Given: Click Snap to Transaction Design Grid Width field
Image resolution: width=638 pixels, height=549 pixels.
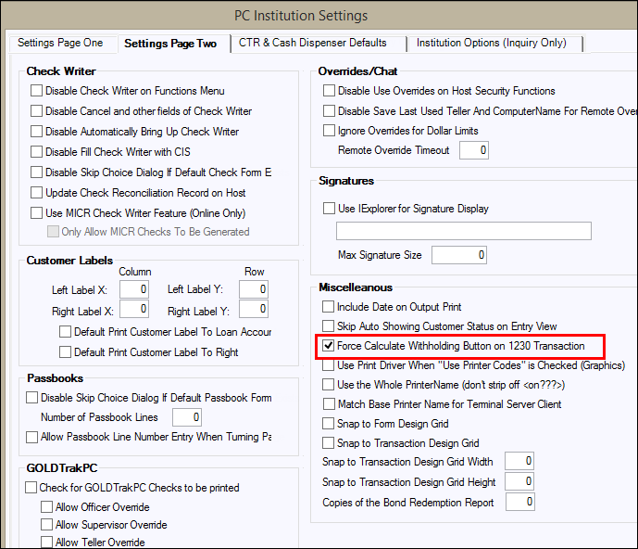Looking at the screenshot, I should pyautogui.click(x=519, y=461).
